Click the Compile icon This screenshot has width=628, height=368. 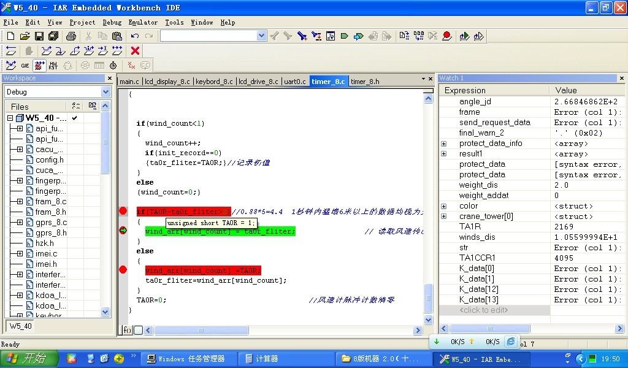pos(405,36)
